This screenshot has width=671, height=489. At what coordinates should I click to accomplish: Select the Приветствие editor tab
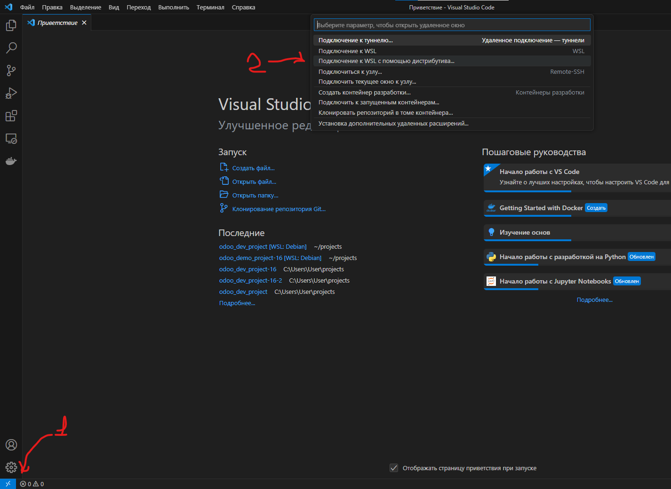coord(56,23)
